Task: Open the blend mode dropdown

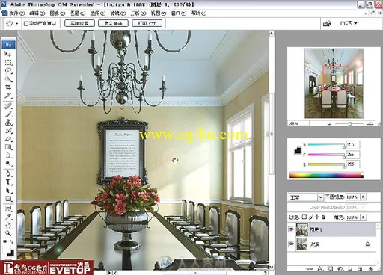Action: point(320,197)
